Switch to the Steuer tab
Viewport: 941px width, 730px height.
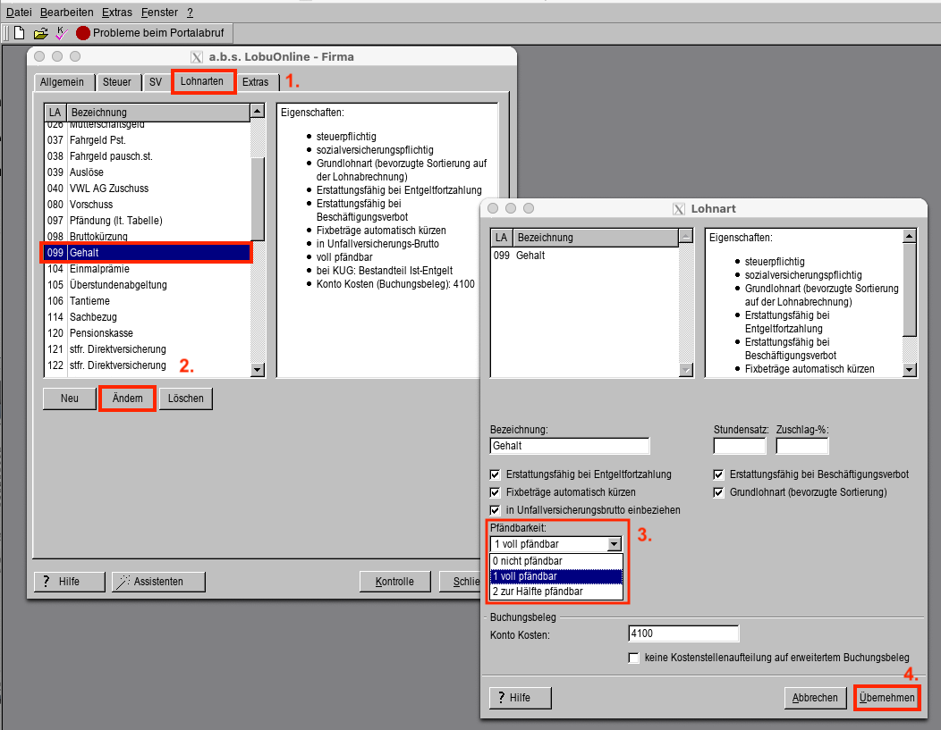(116, 82)
